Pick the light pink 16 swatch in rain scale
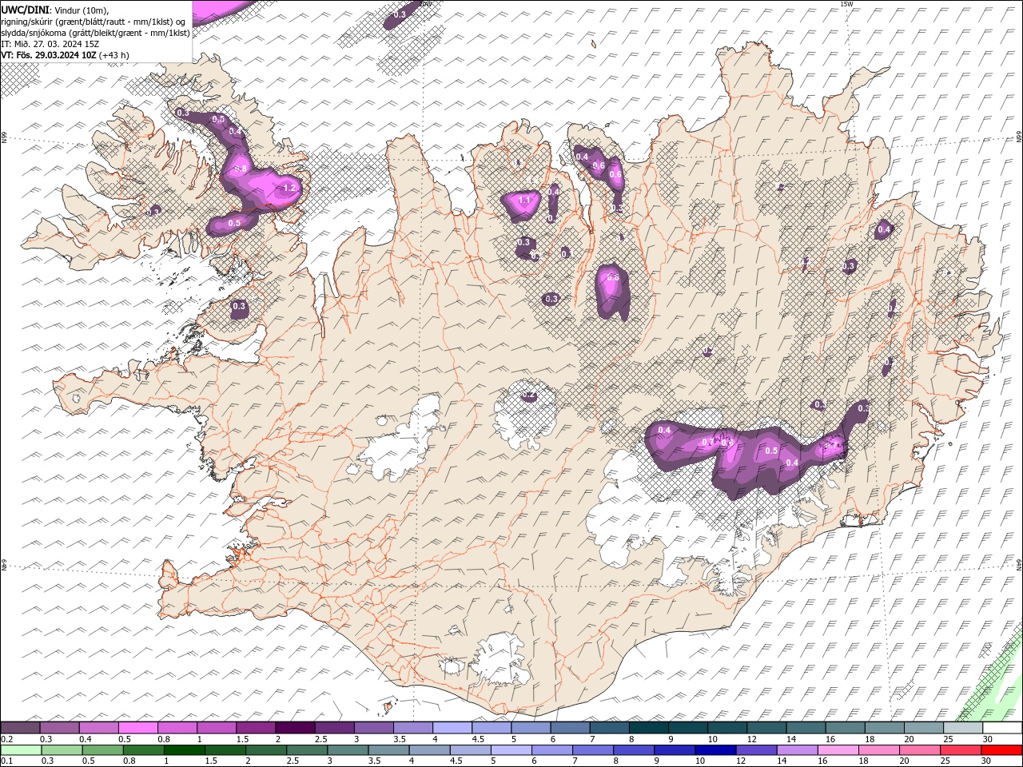The image size is (1023, 767). point(838,750)
